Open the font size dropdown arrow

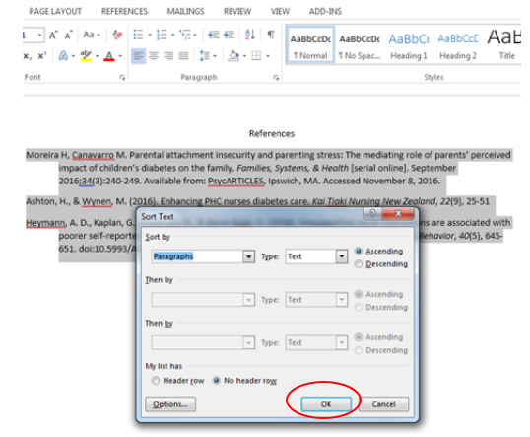[39, 35]
